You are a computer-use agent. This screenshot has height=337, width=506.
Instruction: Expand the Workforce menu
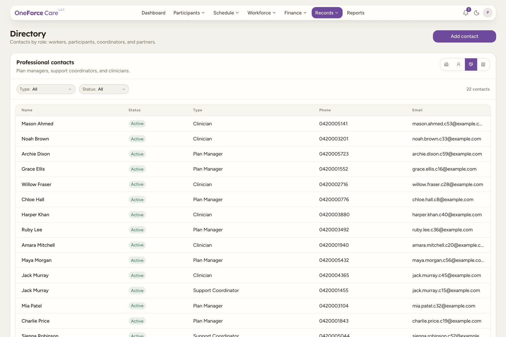click(262, 13)
